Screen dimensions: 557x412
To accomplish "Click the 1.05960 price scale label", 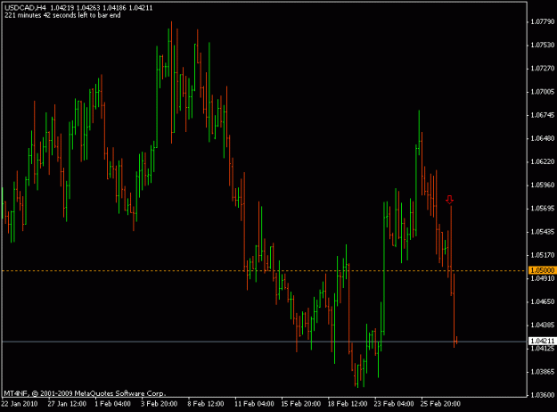I will point(543,185).
